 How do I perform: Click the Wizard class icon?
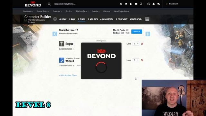click(61, 60)
